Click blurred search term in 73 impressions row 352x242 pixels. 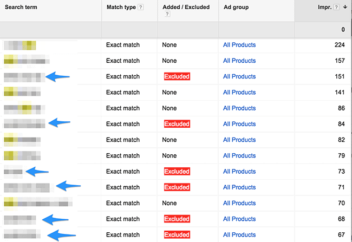pyautogui.click(x=13, y=172)
